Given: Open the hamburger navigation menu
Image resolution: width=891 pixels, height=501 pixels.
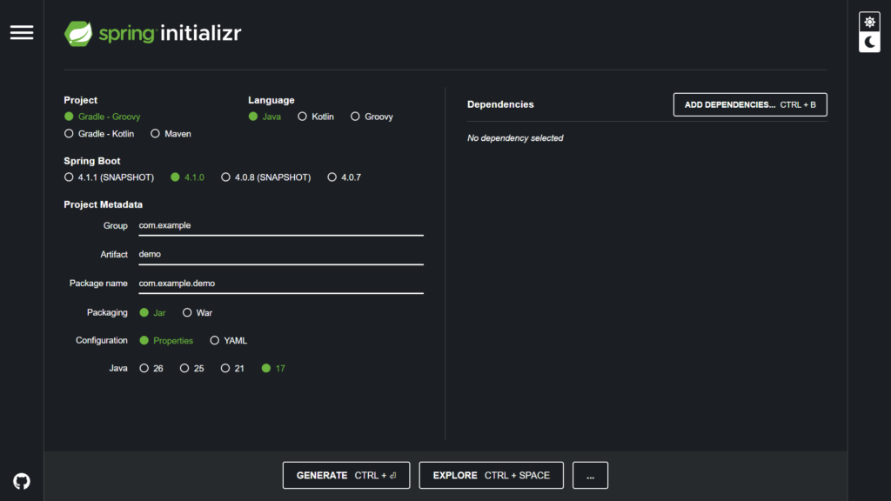Looking at the screenshot, I should [x=22, y=32].
